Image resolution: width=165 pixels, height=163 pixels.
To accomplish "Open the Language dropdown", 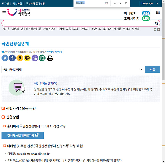I will tap(150, 3).
